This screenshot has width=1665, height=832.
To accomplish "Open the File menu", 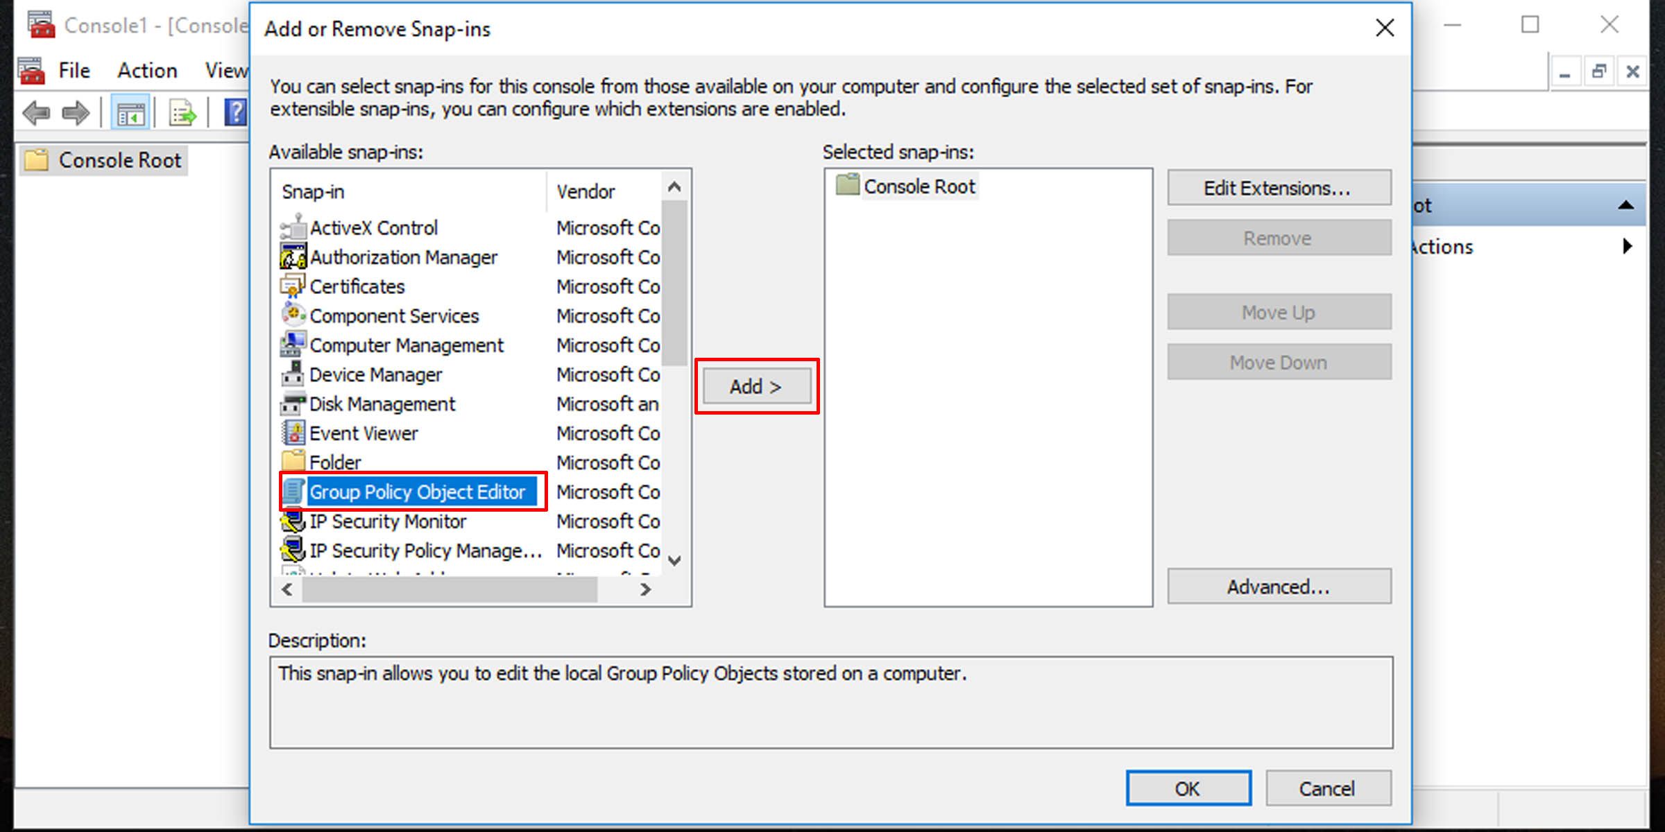I will tap(74, 70).
